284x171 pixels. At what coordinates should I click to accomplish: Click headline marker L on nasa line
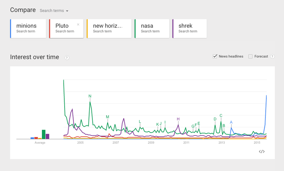click(x=140, y=122)
